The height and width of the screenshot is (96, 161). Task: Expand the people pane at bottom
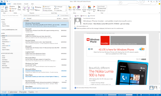click(159, 88)
